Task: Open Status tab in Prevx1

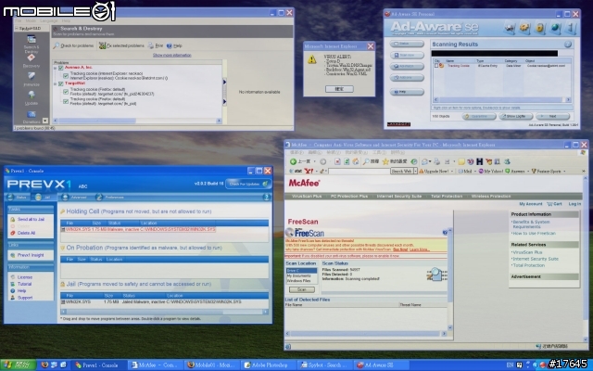Action: click(17, 198)
